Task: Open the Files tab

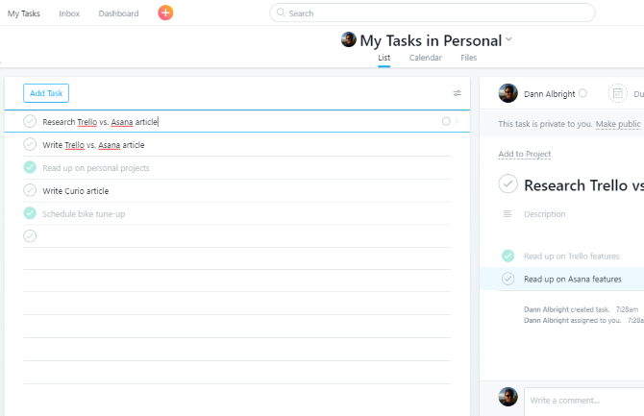Action: pyautogui.click(x=468, y=58)
